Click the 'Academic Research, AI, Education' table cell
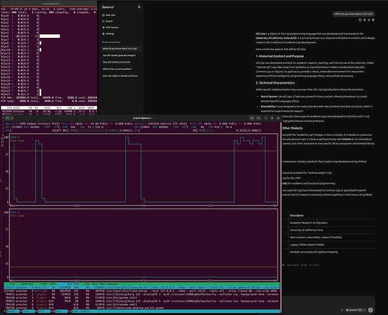This screenshot has height=315, width=388. pos(308,223)
